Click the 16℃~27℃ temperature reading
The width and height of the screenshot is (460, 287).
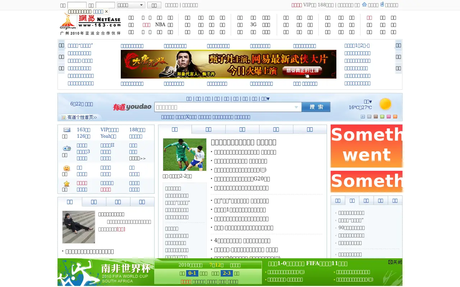click(x=360, y=107)
